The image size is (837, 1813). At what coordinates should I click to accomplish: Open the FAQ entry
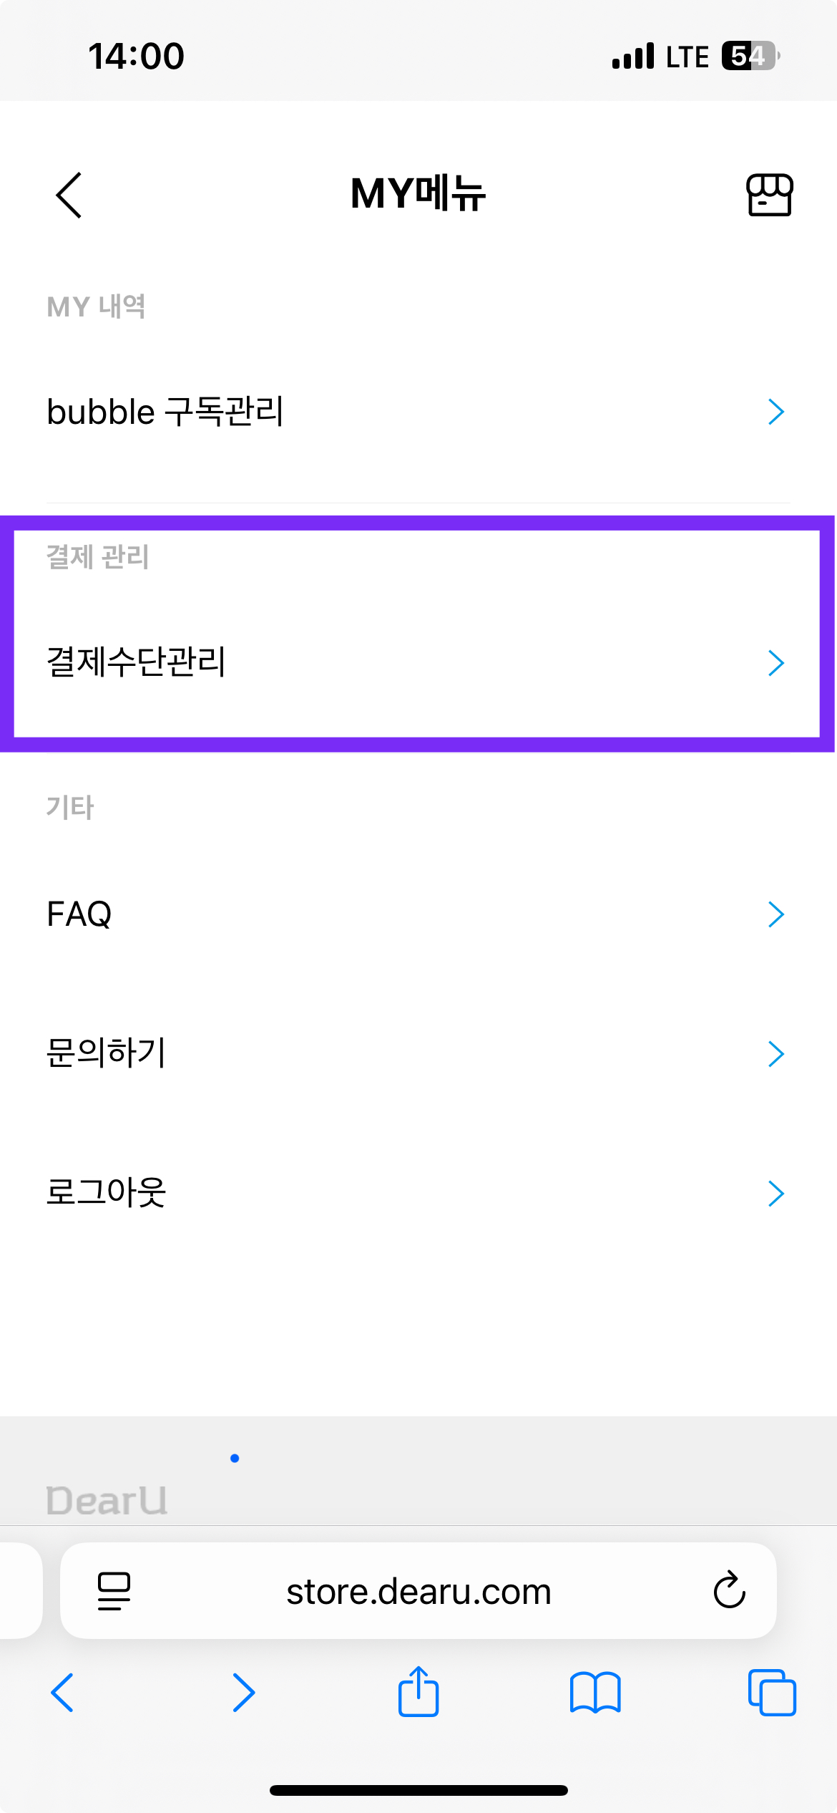click(x=418, y=914)
